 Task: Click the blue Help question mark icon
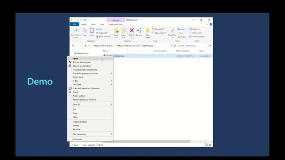click(x=211, y=24)
